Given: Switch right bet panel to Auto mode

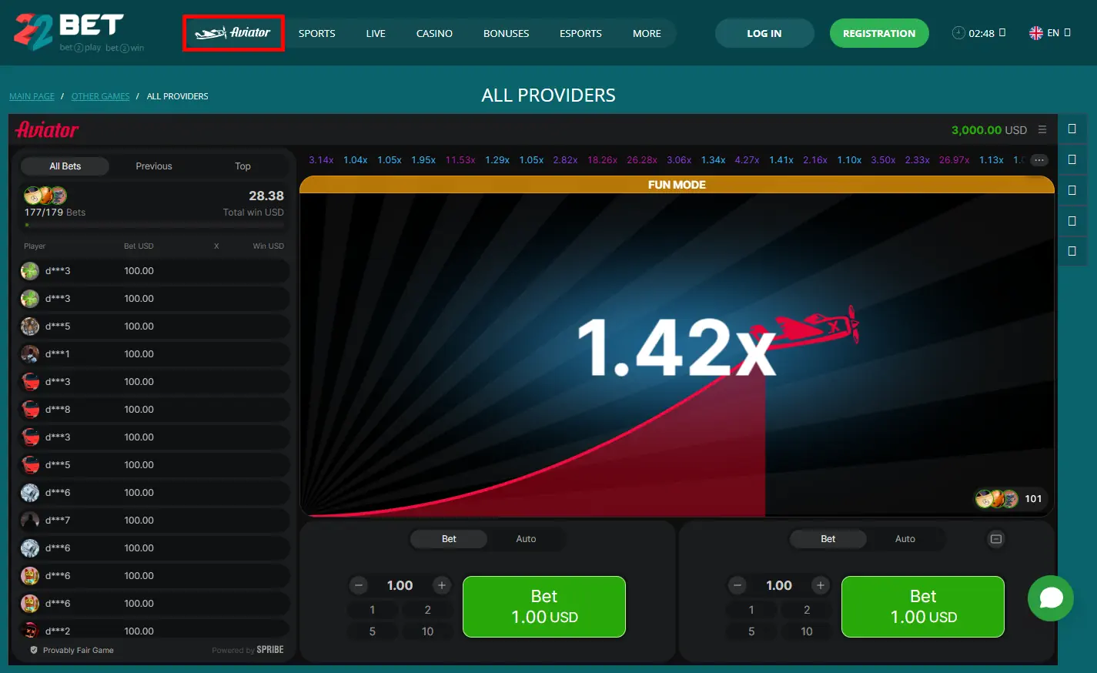Looking at the screenshot, I should (x=905, y=538).
